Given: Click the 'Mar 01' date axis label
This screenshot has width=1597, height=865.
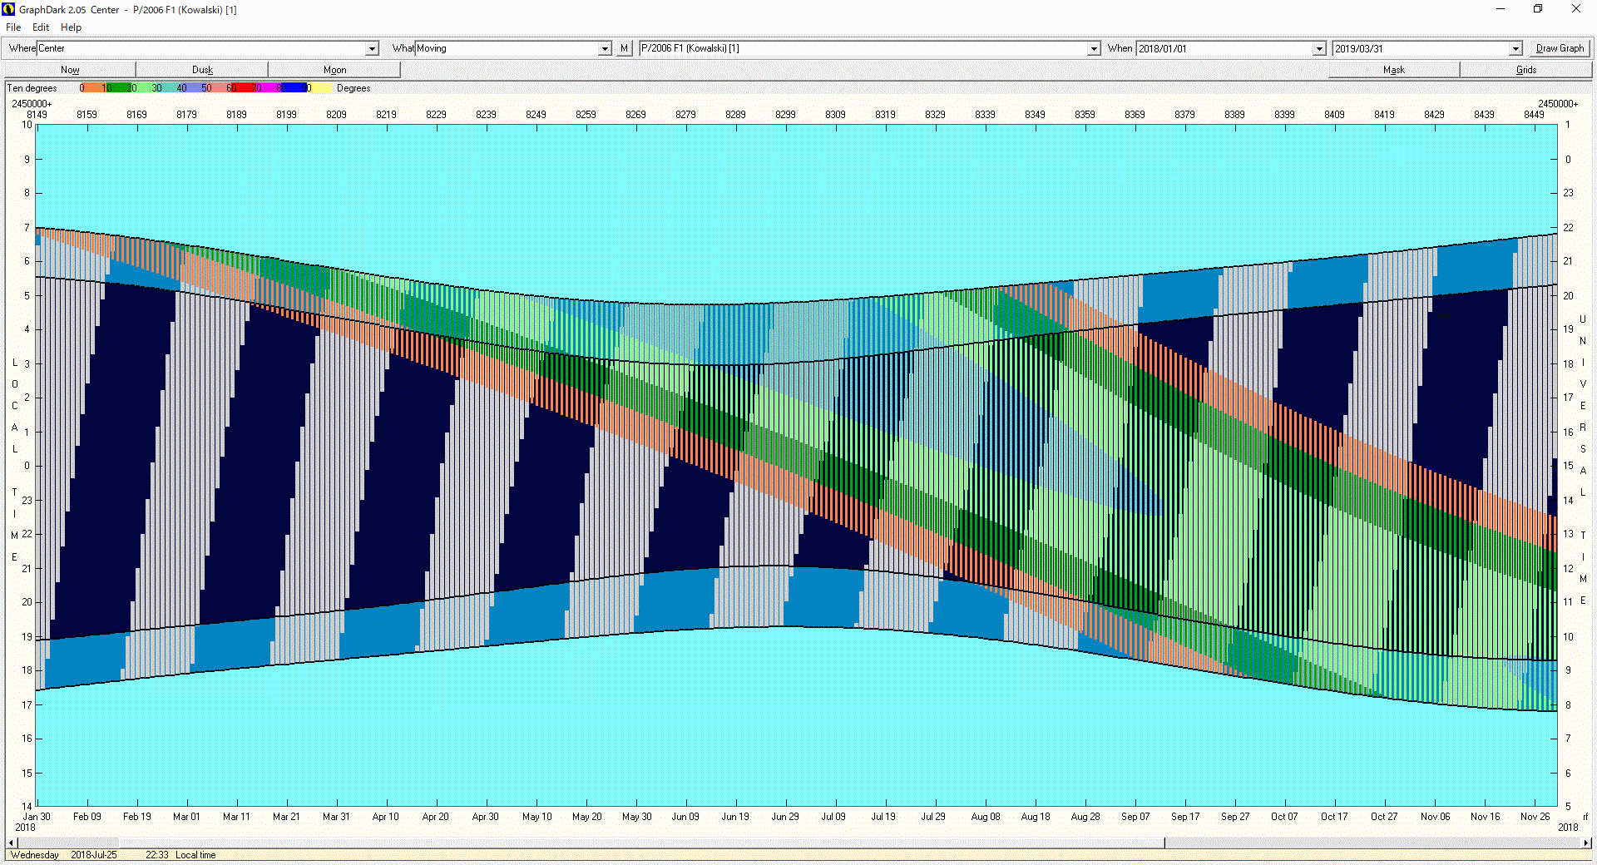Looking at the screenshot, I should (186, 817).
